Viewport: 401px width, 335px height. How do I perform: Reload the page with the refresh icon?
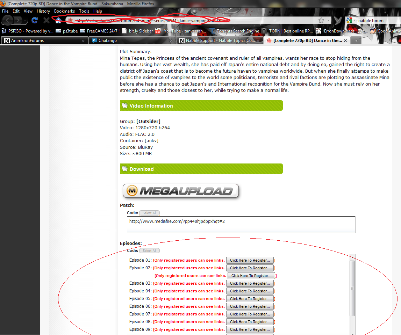(34, 20)
